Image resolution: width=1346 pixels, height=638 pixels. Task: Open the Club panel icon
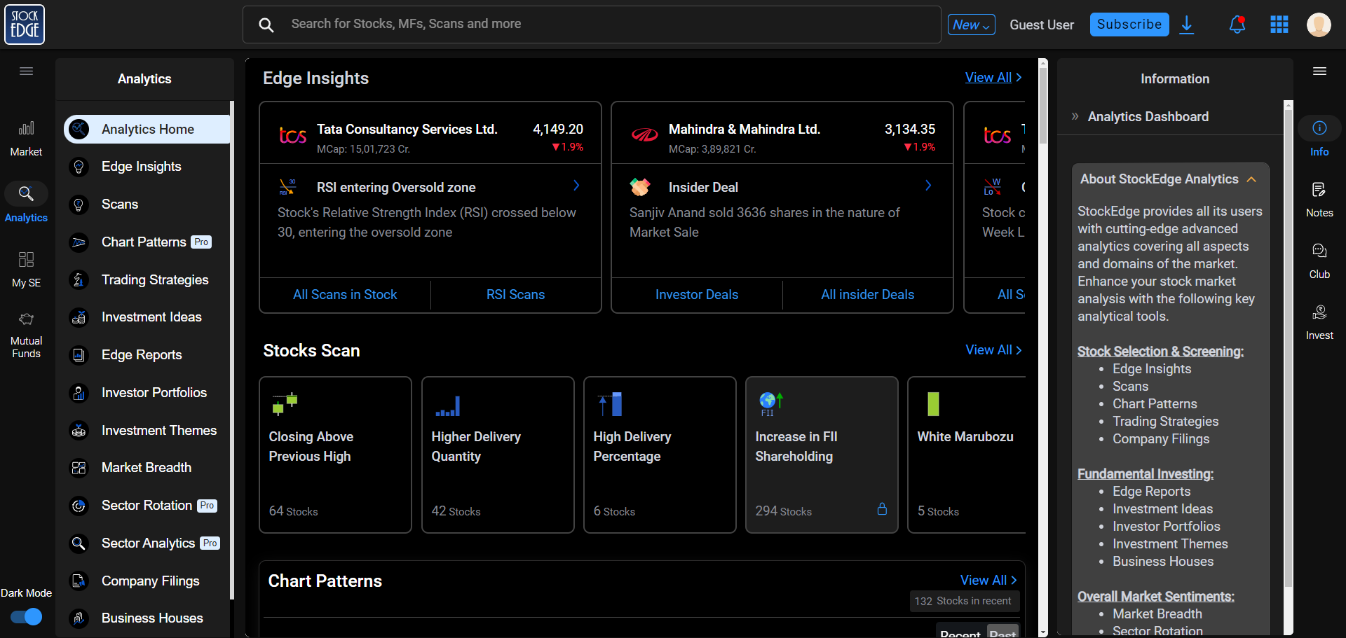coord(1319,251)
